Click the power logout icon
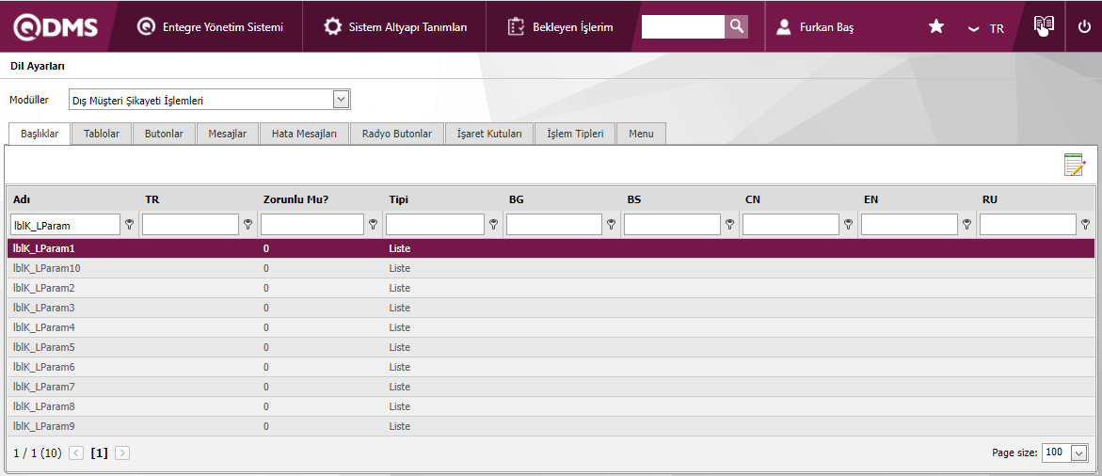 (1084, 27)
